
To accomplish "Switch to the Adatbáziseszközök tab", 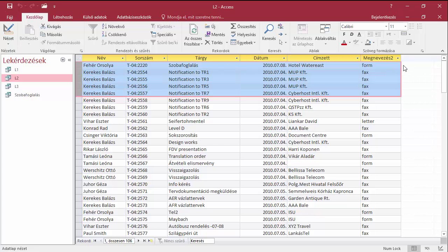I will 134,17.
